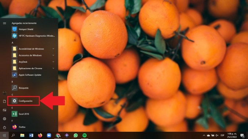Open Settings gear in Start sidebar

click(x=4, y=119)
